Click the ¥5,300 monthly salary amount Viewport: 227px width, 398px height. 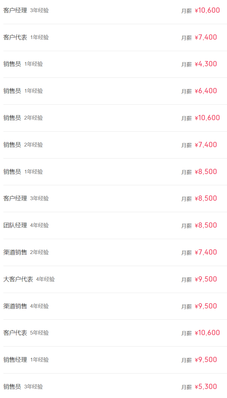tap(206, 387)
